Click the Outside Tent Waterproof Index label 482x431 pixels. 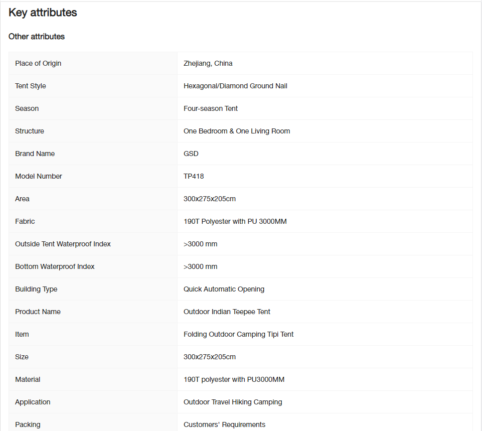pyautogui.click(x=63, y=244)
